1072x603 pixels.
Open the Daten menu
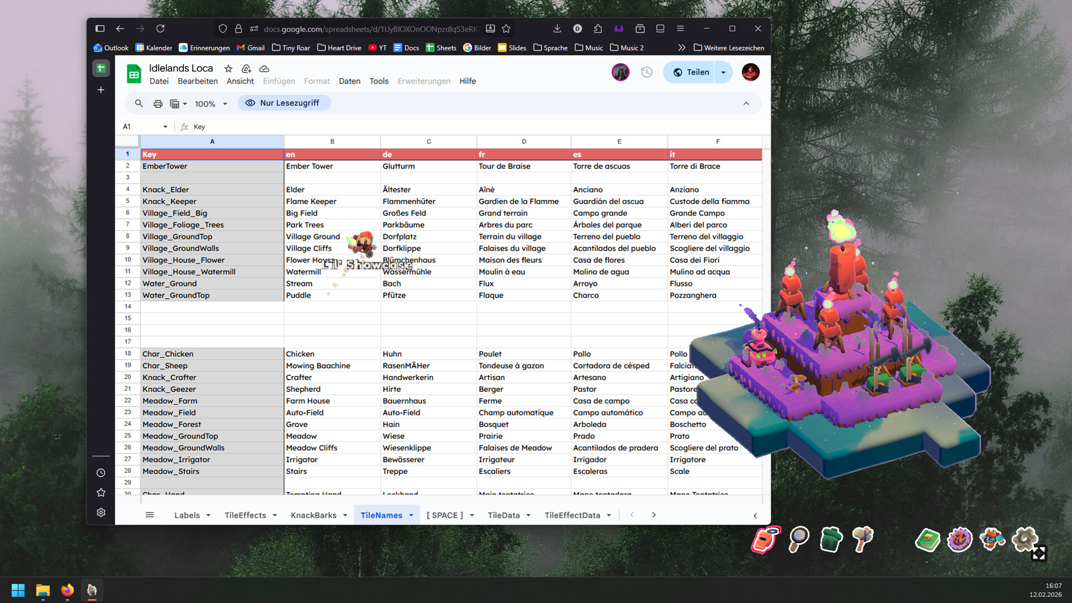coord(349,81)
